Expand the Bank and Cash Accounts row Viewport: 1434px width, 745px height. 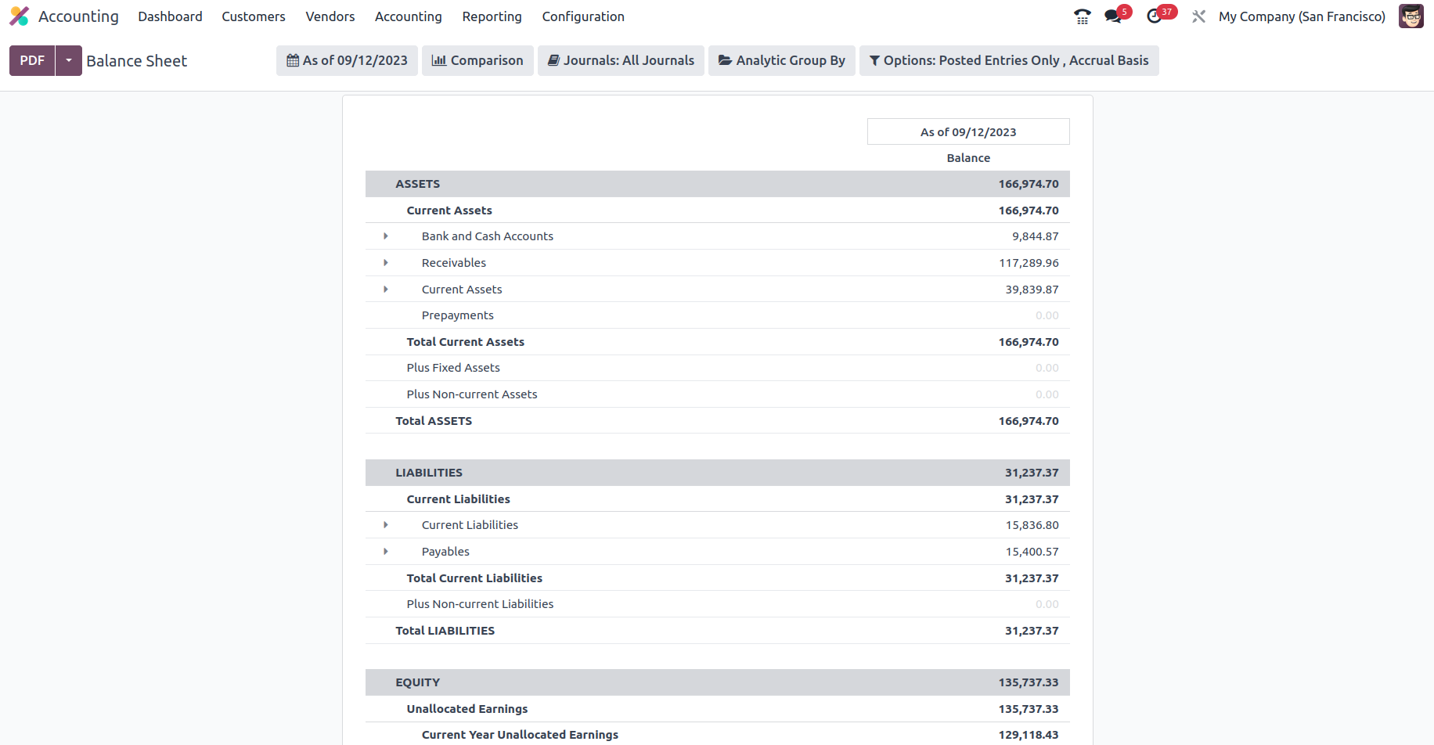(x=386, y=236)
